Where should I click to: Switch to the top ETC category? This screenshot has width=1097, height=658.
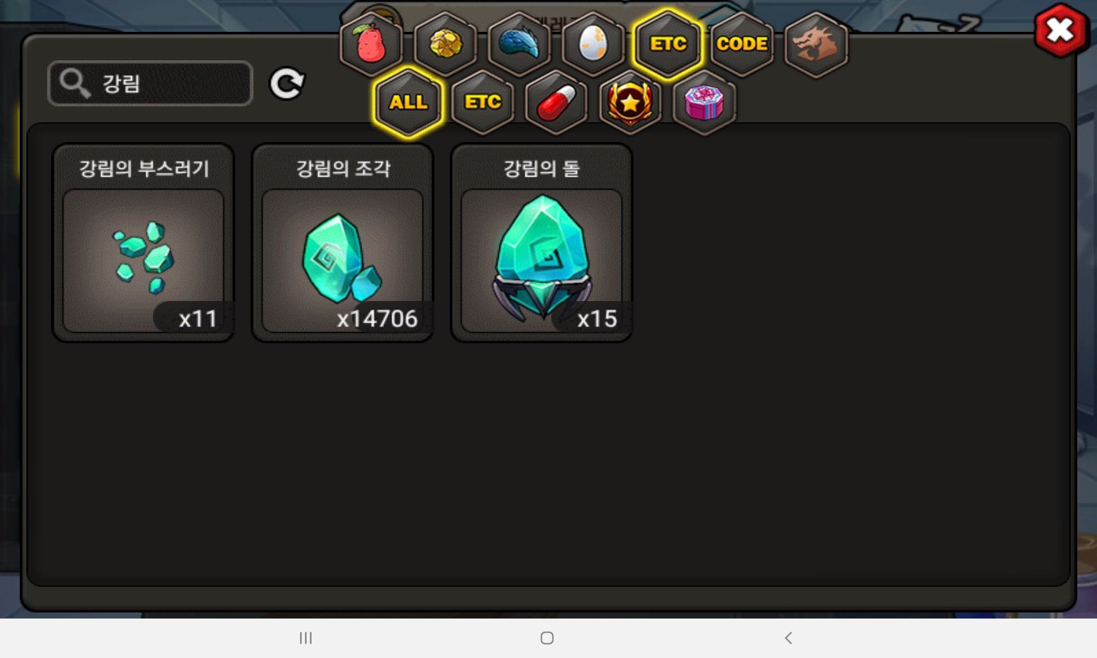click(x=668, y=44)
